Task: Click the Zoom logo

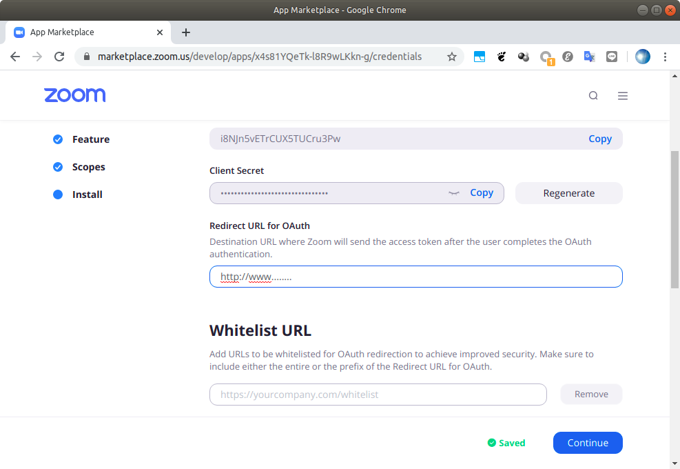Action: [x=74, y=95]
